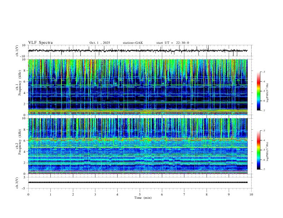Click the "8" kHz tick of ch.1 spectrogram

[x=25, y=71]
